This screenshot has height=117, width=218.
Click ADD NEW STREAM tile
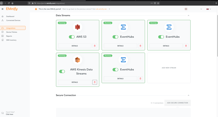click(169, 68)
